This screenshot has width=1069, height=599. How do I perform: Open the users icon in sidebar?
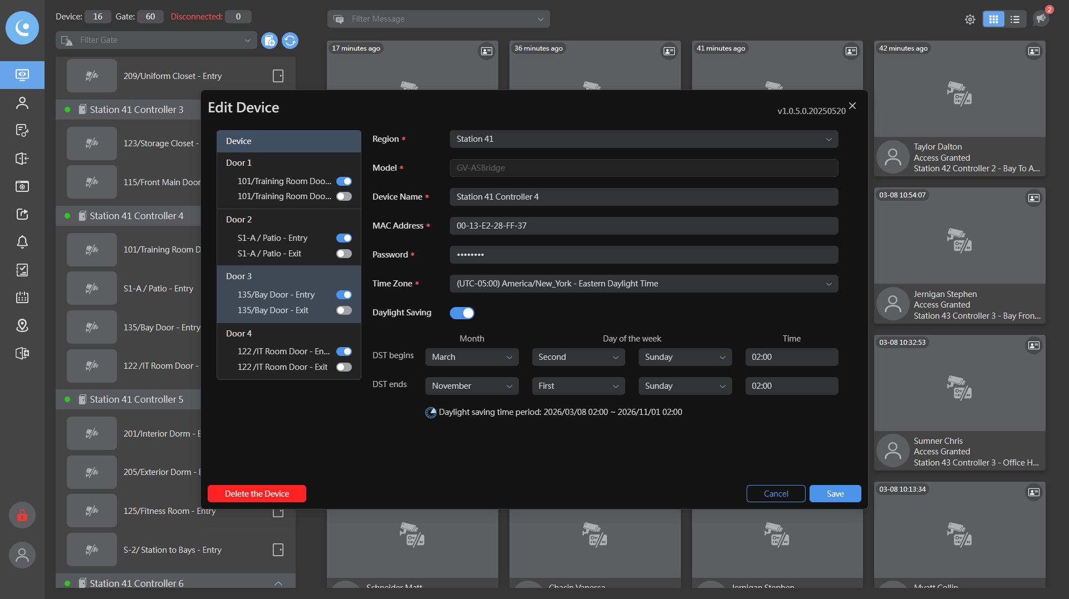[22, 103]
